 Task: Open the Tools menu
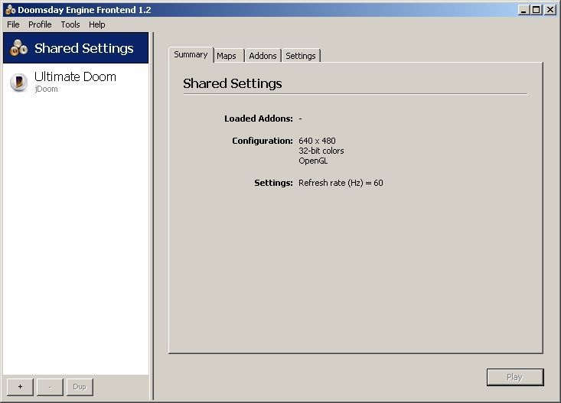click(70, 24)
